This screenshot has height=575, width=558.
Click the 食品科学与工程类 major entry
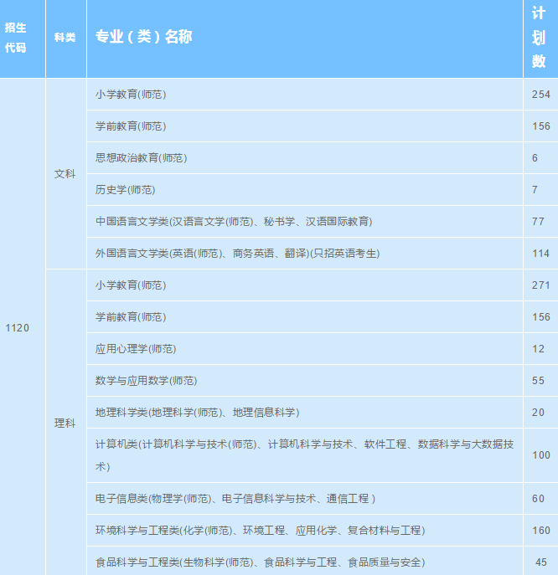coord(261,562)
